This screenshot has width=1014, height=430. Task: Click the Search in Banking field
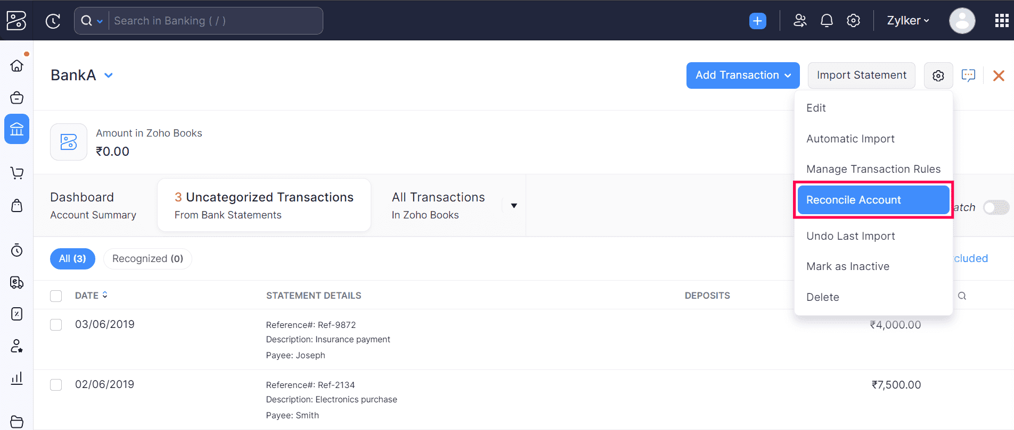pos(213,21)
